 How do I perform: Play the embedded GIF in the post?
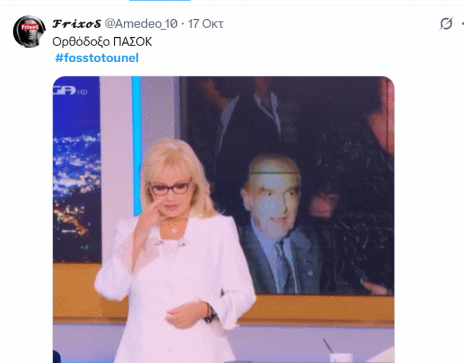click(x=223, y=220)
